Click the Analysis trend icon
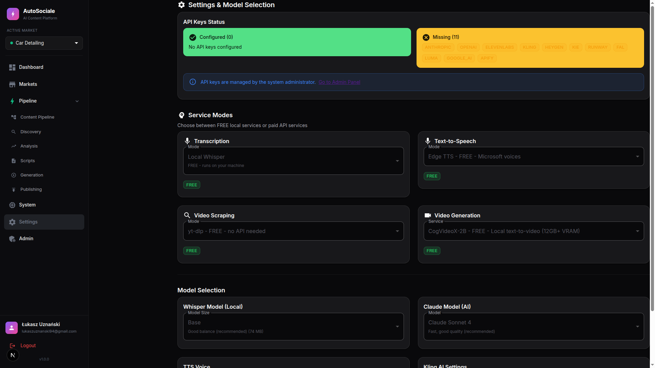 coord(14,146)
